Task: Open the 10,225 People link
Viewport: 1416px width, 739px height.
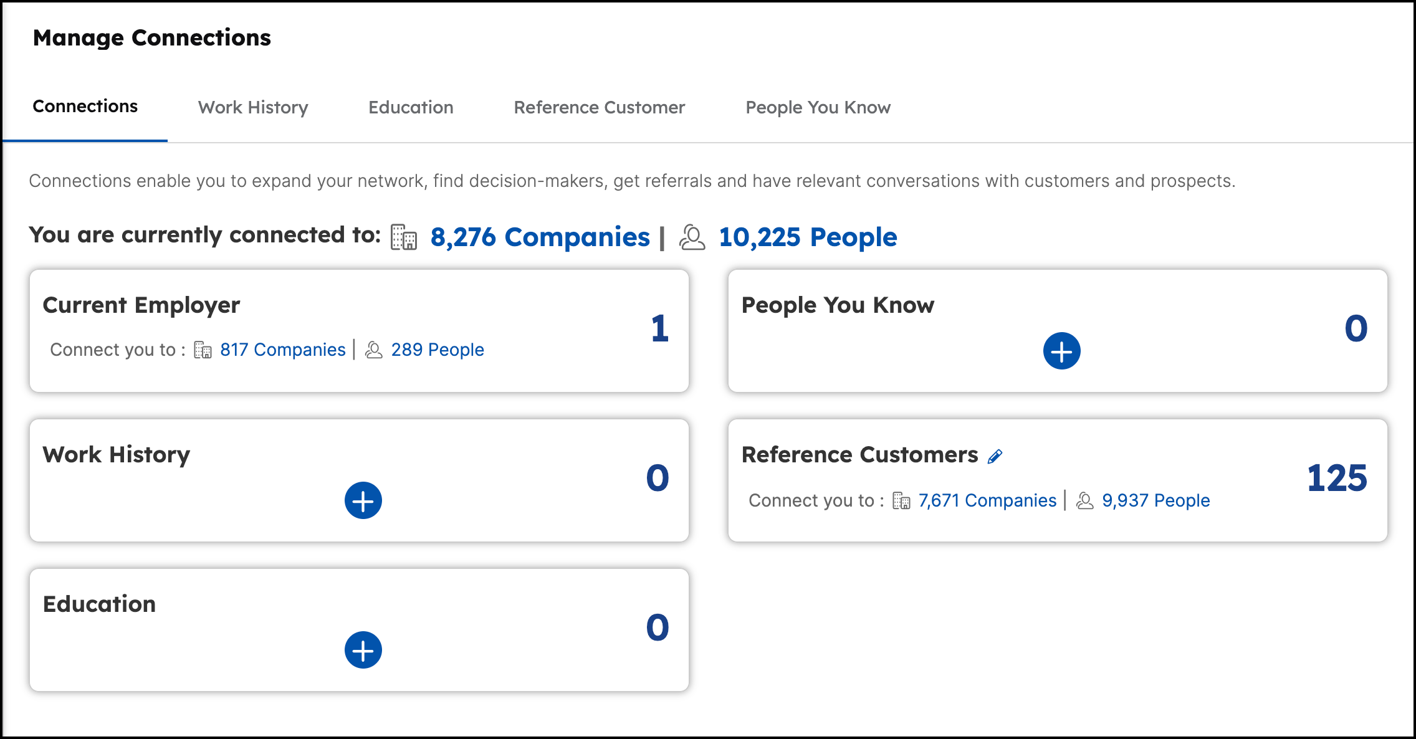Action: click(808, 237)
